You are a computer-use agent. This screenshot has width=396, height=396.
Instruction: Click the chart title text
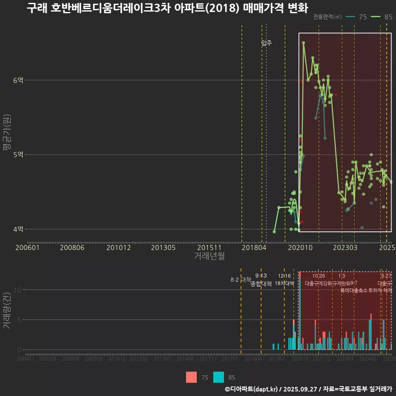point(167,8)
